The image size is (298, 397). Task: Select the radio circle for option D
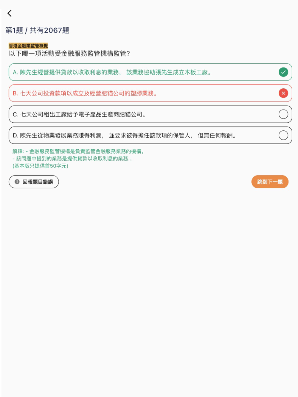tap(283, 135)
